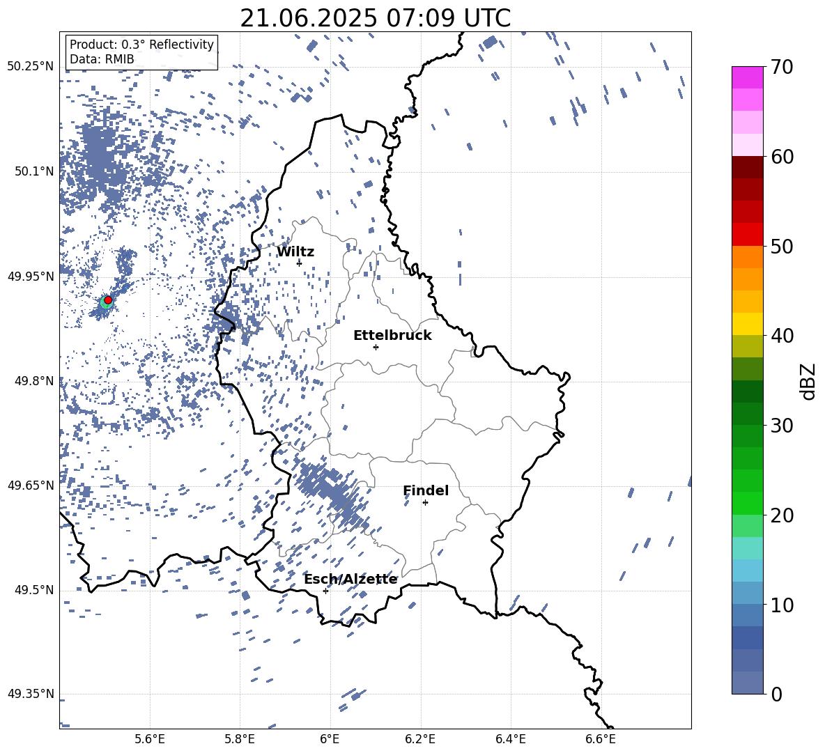Click the Findel city label
825x753 pixels.
click(426, 490)
